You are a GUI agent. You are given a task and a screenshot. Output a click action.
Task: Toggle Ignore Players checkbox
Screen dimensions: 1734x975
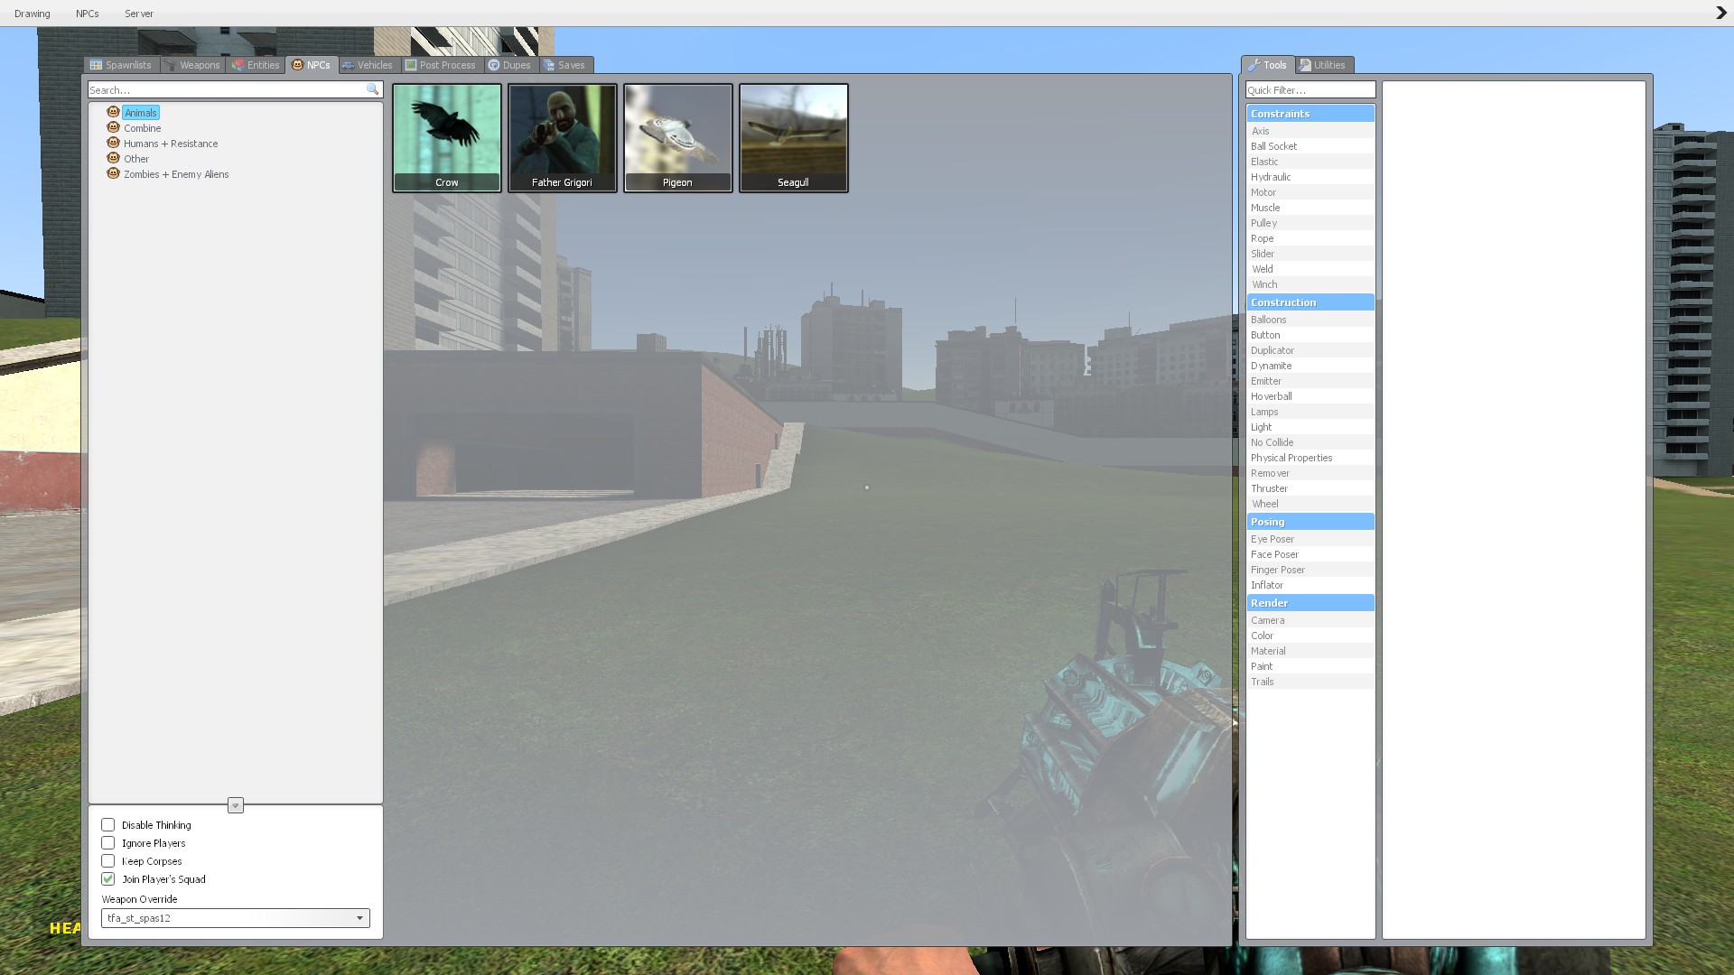[x=108, y=843]
